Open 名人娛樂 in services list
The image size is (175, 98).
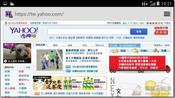pyautogui.click(x=10, y=88)
